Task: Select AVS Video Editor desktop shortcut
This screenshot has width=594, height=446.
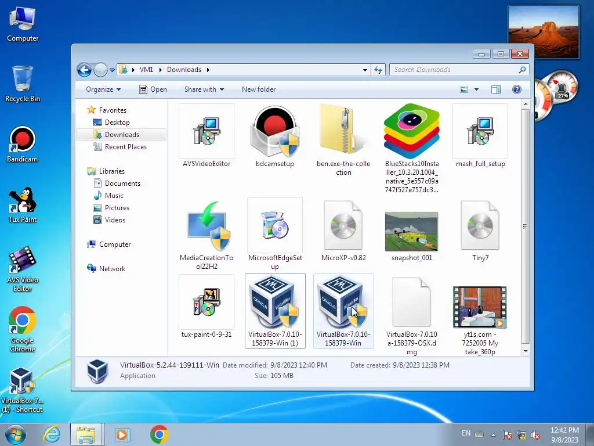Action: 23,269
